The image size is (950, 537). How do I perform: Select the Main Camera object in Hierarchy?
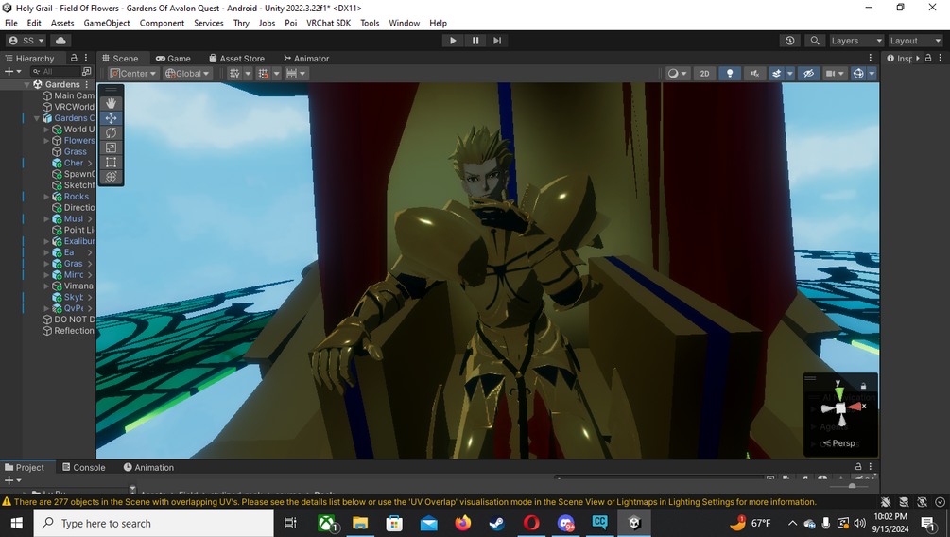pyautogui.click(x=68, y=95)
